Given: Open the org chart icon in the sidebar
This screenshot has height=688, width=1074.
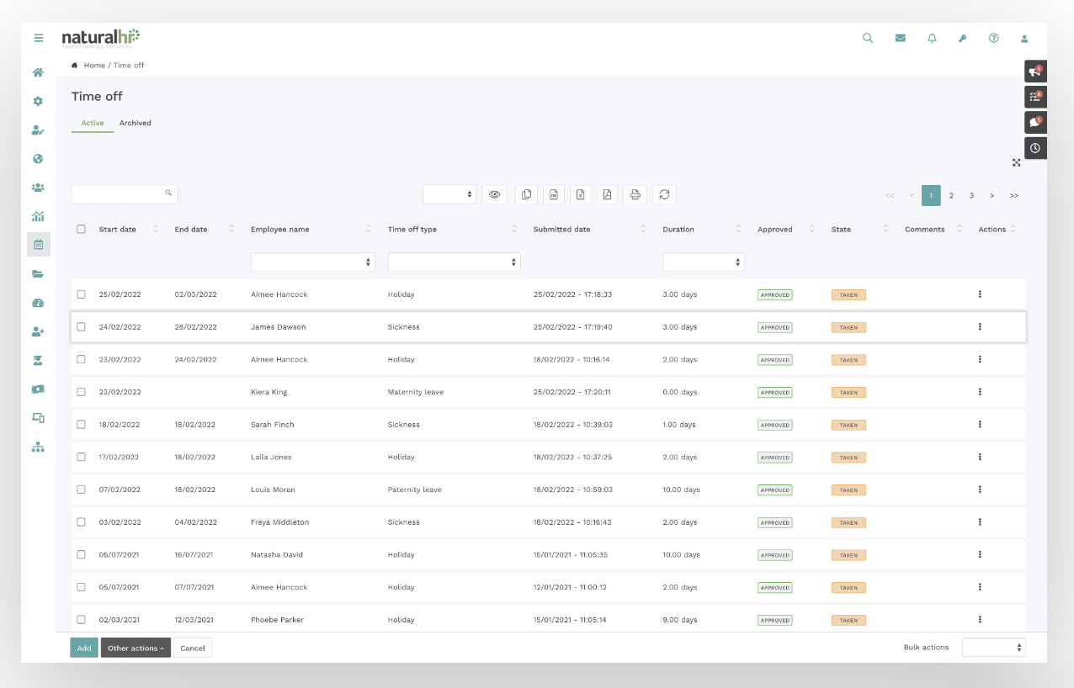Looking at the screenshot, I should click(x=37, y=447).
